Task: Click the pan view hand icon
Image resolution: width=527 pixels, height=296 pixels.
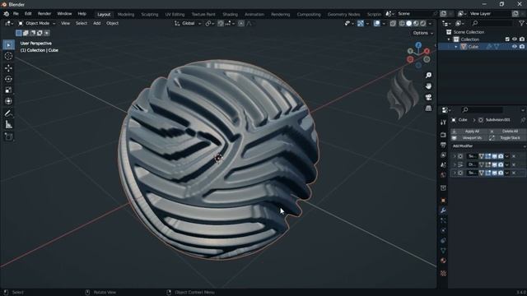Action: (428, 86)
